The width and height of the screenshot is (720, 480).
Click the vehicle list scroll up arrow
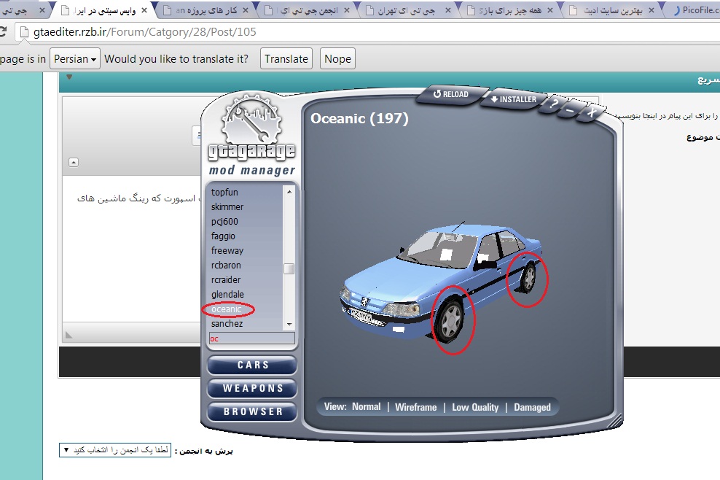289,192
